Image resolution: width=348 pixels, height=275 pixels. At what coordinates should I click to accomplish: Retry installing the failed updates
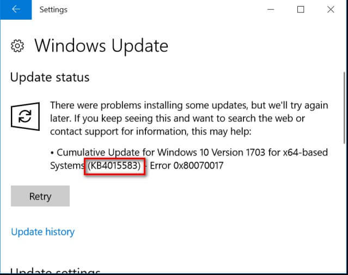[40, 196]
